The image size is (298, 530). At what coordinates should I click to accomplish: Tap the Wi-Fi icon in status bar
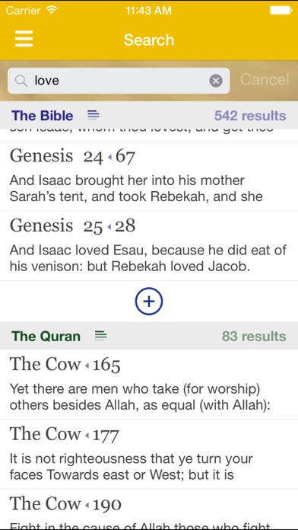(x=52, y=10)
